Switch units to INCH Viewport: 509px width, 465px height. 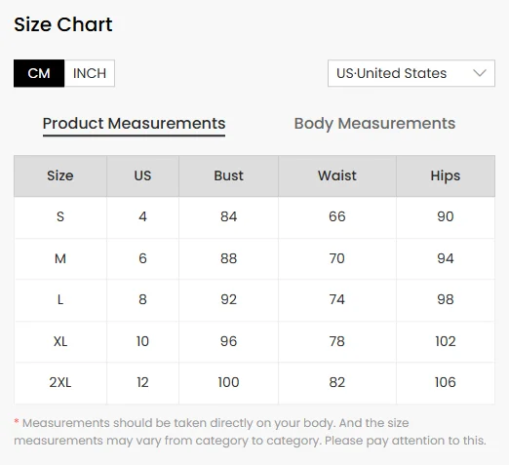(90, 73)
